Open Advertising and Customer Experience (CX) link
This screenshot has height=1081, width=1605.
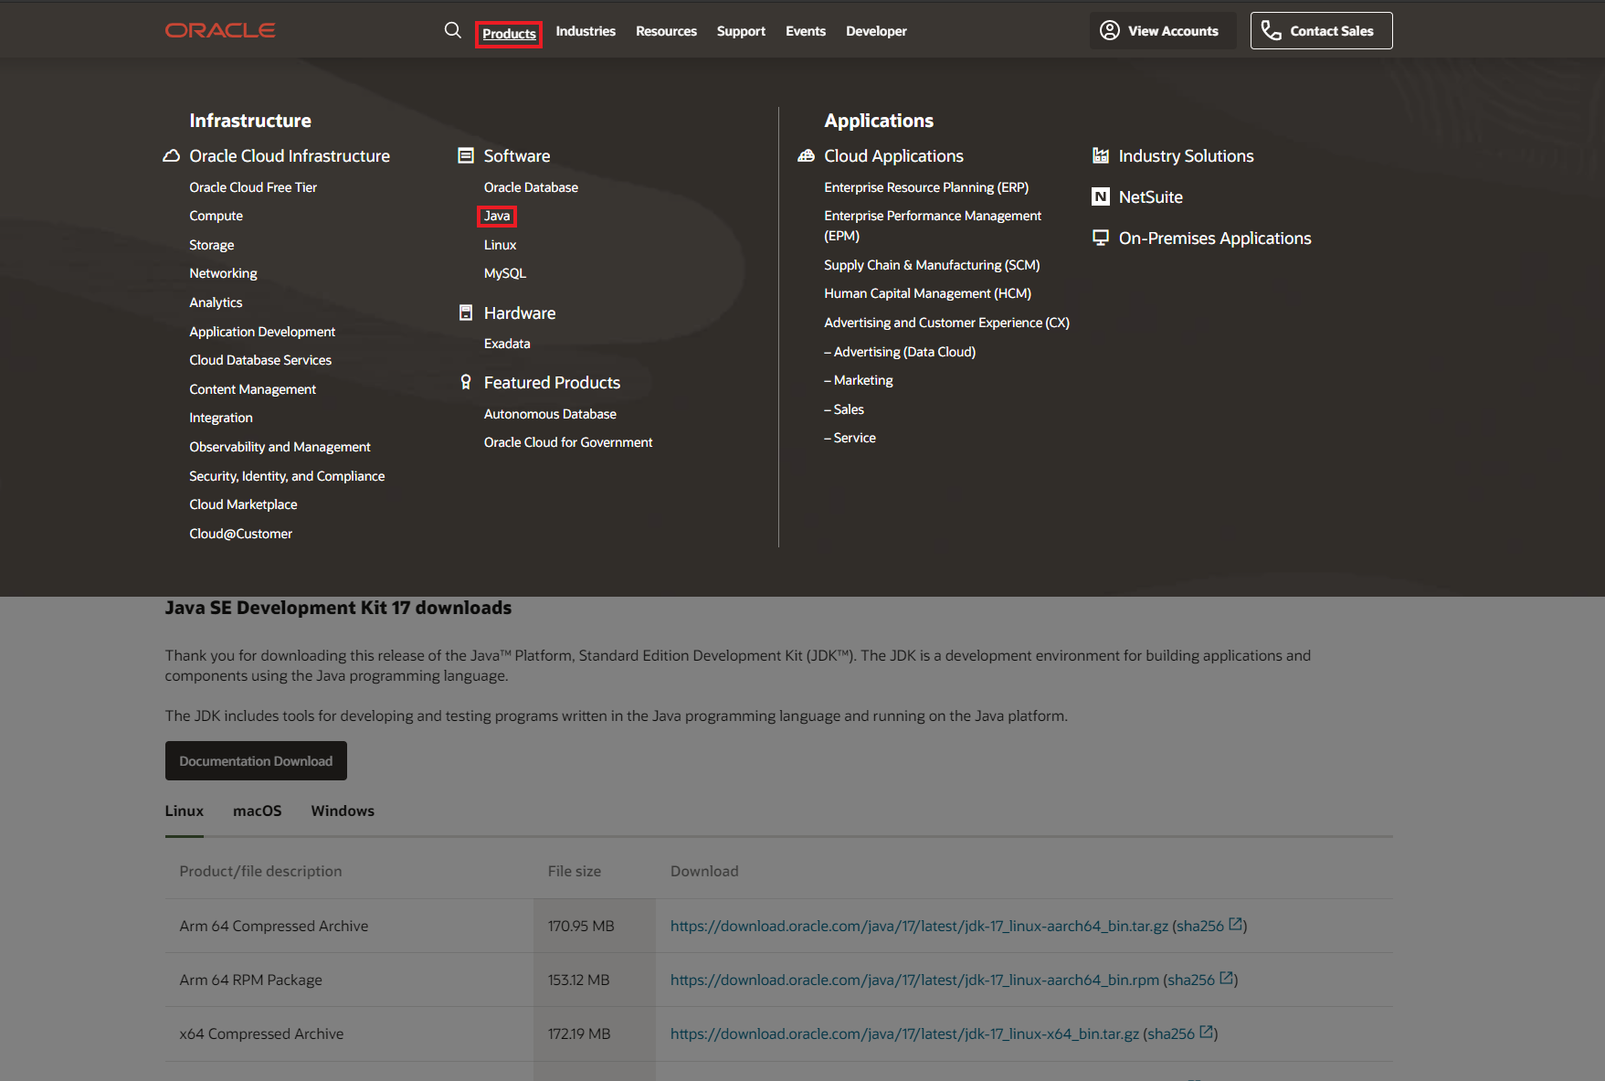click(946, 323)
